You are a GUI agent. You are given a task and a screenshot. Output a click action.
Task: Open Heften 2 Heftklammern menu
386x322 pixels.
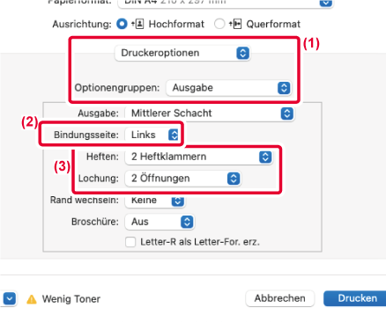point(199,157)
